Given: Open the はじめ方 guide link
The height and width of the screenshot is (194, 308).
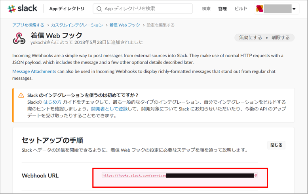Looking at the screenshot, I should [52, 102].
